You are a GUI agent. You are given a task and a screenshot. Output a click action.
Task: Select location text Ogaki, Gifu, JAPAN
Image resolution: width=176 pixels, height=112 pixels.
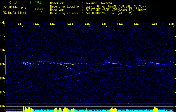tap(100, 6)
